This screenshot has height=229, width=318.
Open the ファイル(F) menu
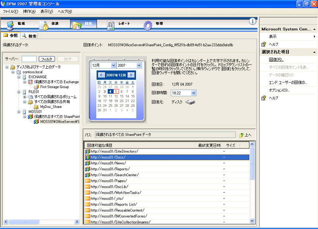[x=10, y=12]
